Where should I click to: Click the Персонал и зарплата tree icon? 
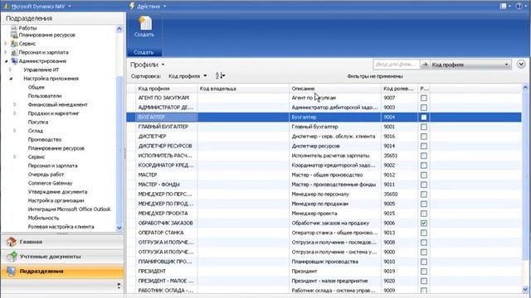pyautogui.click(x=14, y=52)
